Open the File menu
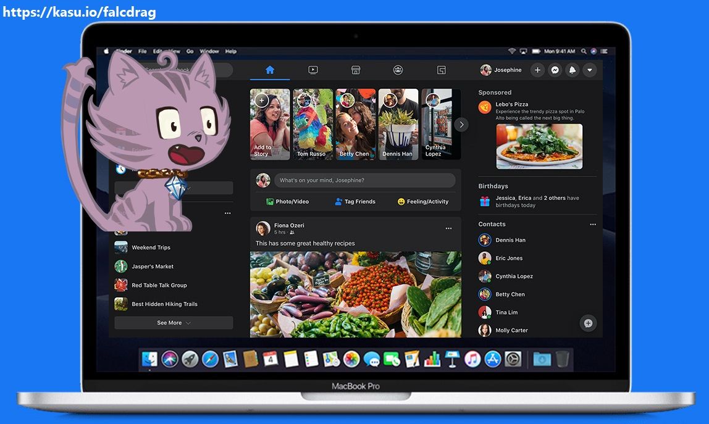This screenshot has height=424, width=709. coord(143,51)
